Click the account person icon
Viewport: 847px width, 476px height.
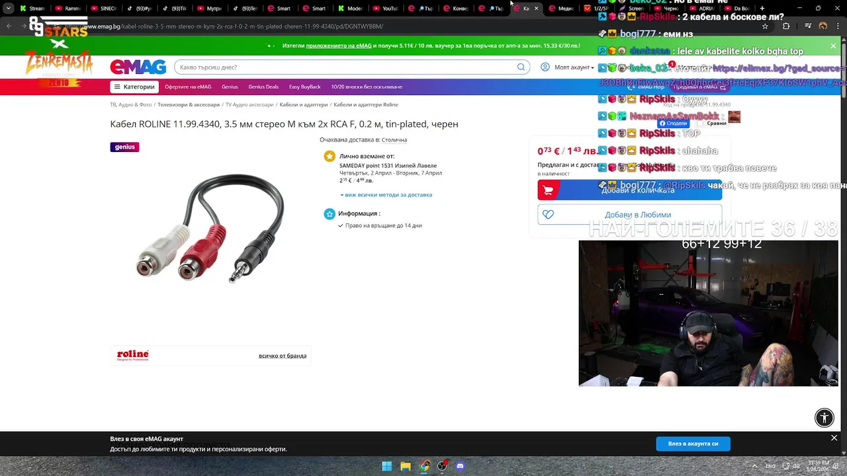tap(545, 67)
